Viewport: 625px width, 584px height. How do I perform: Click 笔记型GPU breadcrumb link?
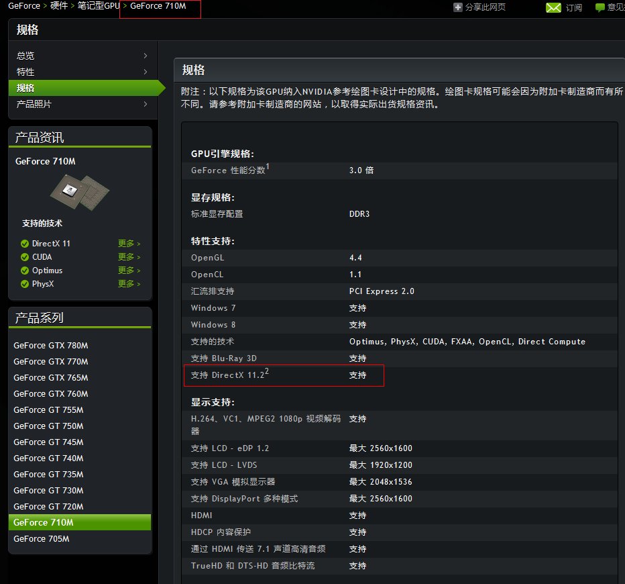[99, 6]
